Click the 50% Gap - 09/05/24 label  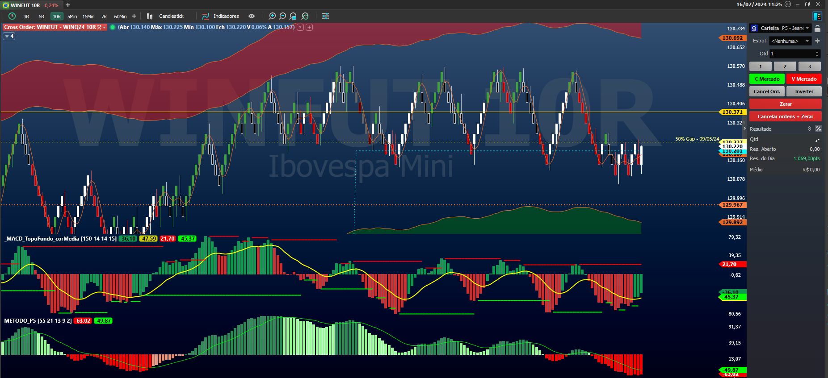[697, 139]
